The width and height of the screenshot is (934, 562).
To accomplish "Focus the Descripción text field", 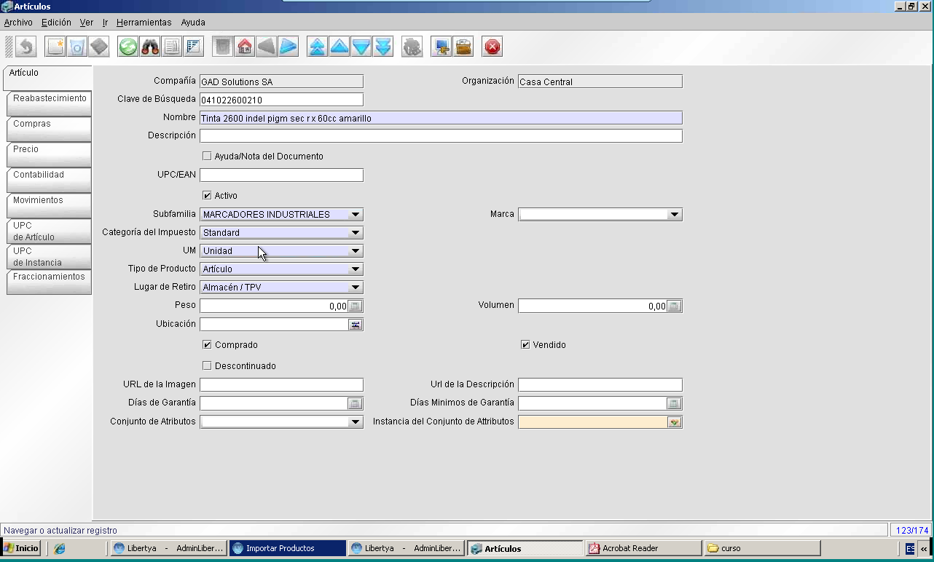I will pos(441,136).
